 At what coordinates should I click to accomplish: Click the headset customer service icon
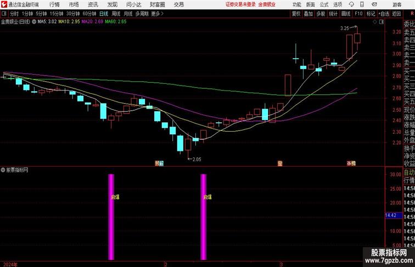351,4
